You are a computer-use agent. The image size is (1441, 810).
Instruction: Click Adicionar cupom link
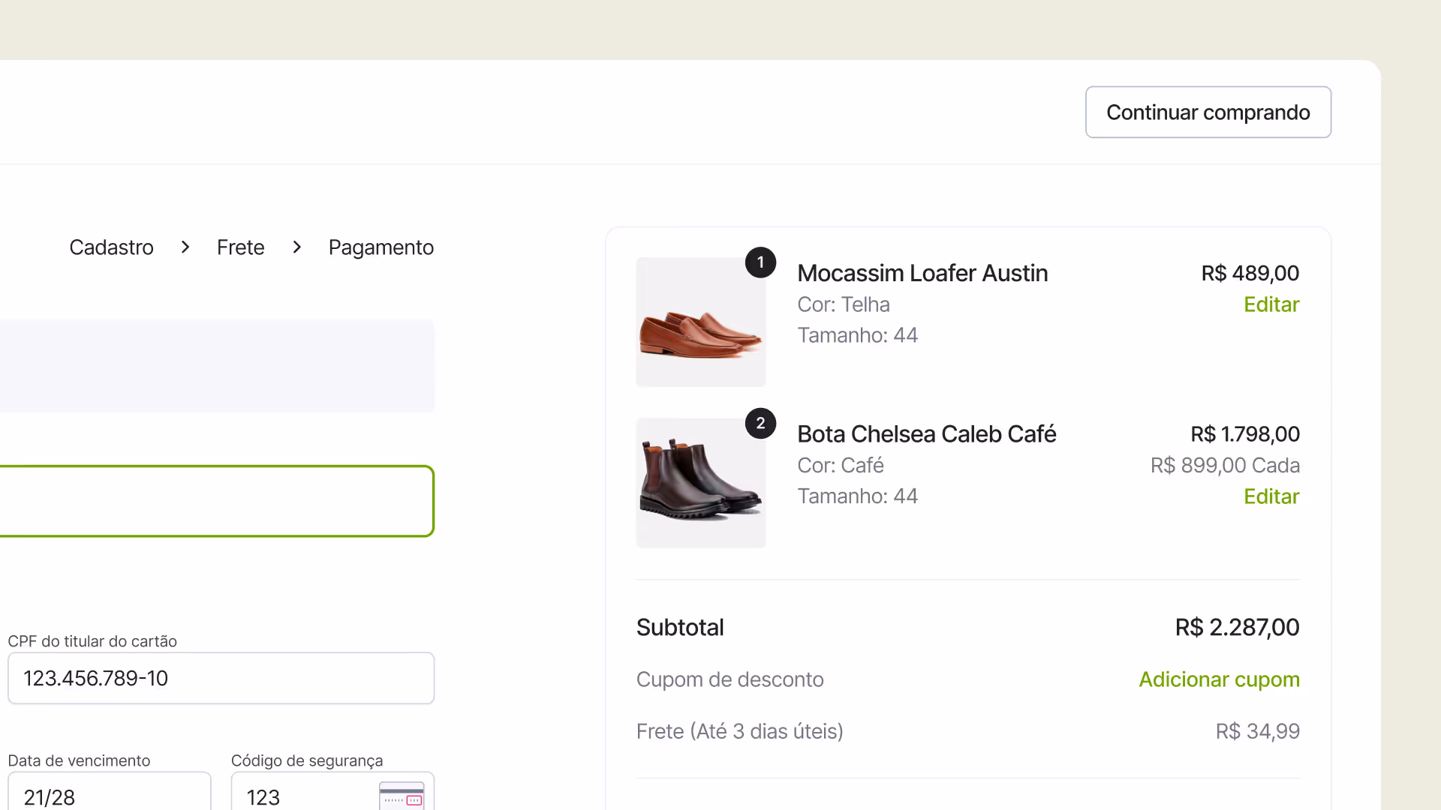click(1219, 679)
